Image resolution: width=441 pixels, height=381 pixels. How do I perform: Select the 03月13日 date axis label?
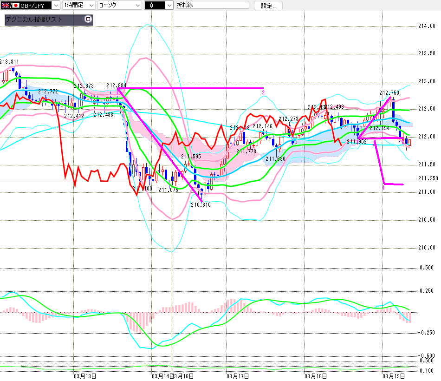85,375
